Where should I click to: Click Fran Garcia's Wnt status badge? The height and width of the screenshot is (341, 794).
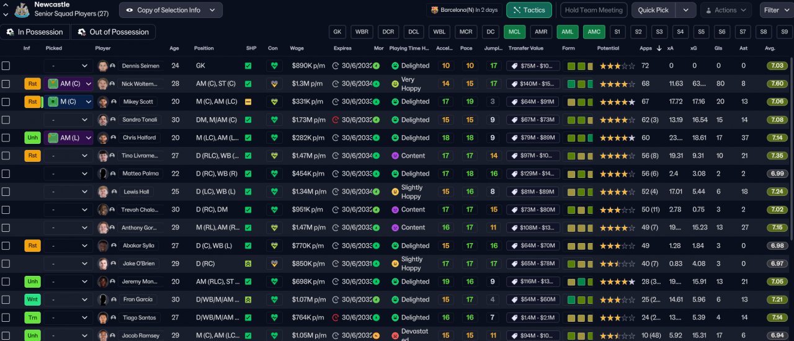33,299
